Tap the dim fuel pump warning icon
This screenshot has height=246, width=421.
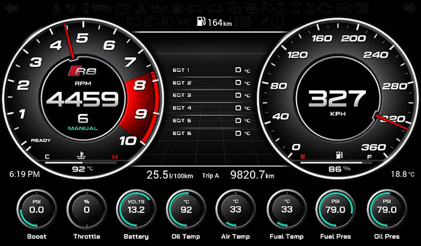[x=177, y=8]
